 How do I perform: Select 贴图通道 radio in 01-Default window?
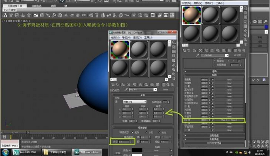(215, 65)
